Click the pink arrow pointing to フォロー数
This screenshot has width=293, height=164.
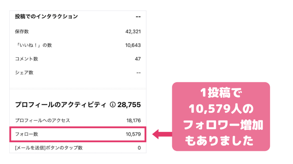(162, 134)
